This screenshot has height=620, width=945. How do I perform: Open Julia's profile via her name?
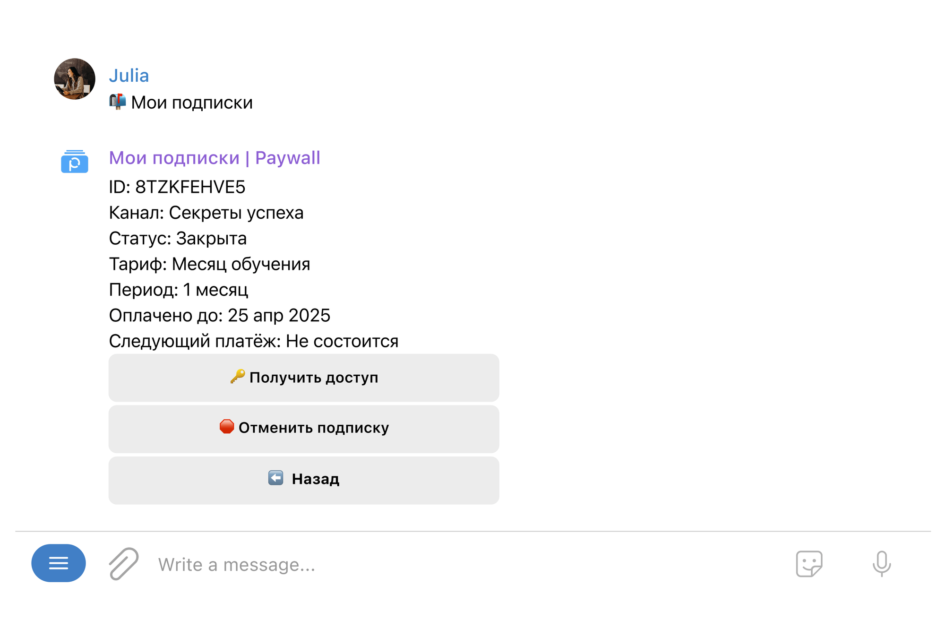(129, 76)
